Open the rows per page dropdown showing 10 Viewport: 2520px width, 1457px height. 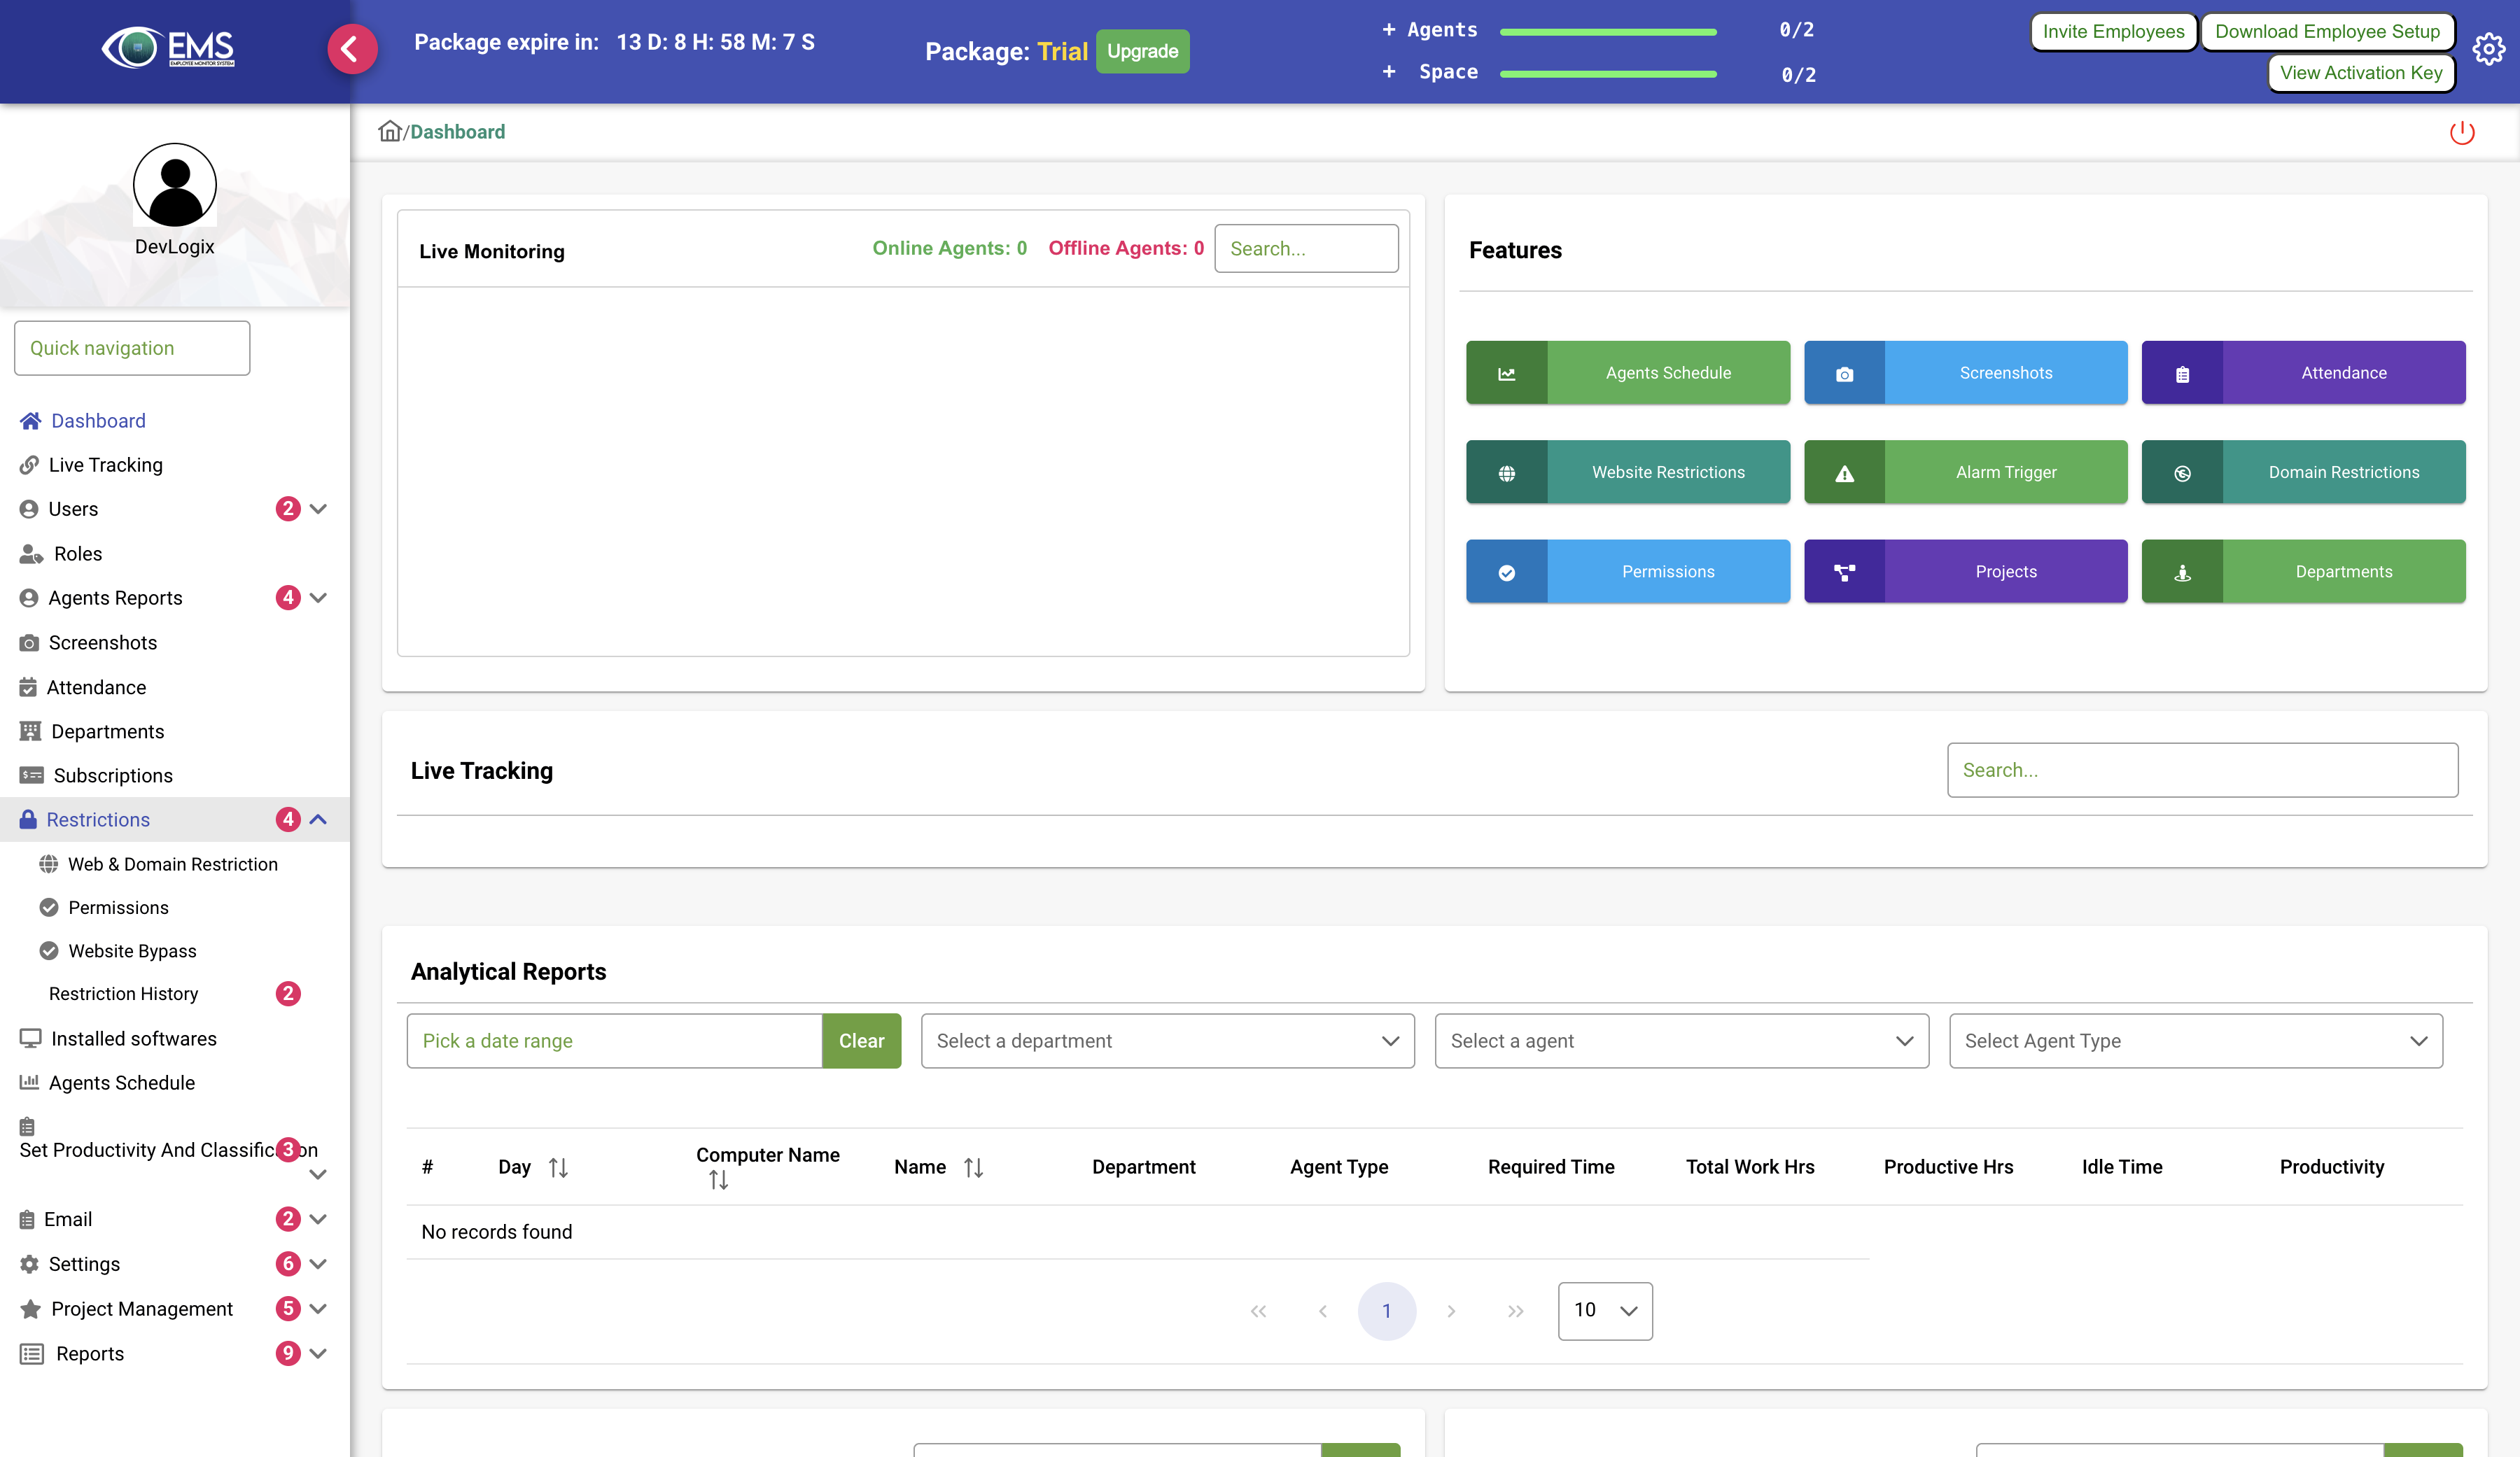coord(1604,1311)
